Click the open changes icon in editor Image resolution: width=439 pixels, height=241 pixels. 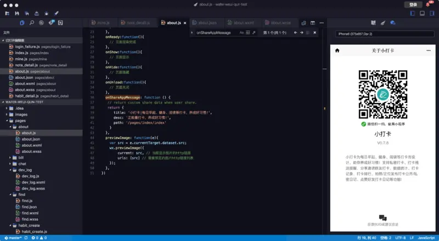pyautogui.click(x=304, y=23)
